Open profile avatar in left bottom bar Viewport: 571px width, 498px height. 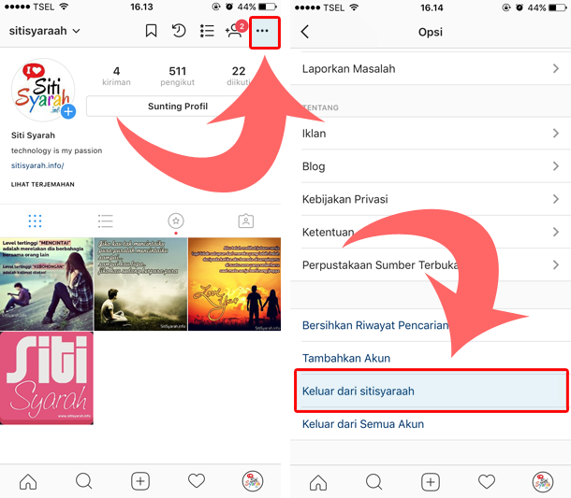(x=253, y=481)
